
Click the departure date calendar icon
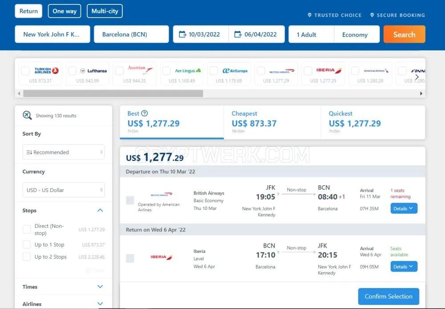pos(182,34)
